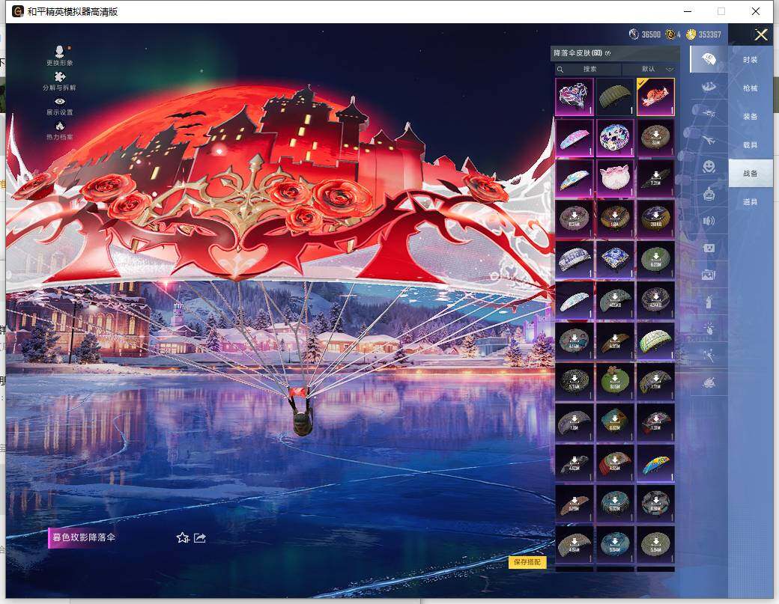Minimize the 和平精英模拟器高清版 window
Image resolution: width=779 pixels, height=604 pixels.
pos(688,11)
